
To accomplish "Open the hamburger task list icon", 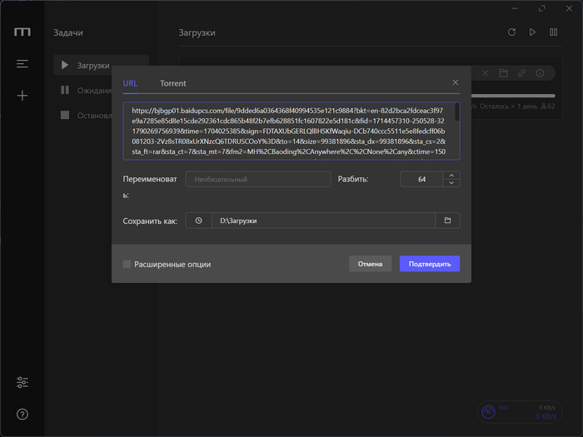I will 22,64.
